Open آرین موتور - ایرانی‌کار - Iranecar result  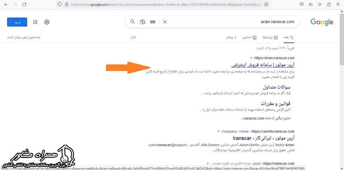[263, 138]
